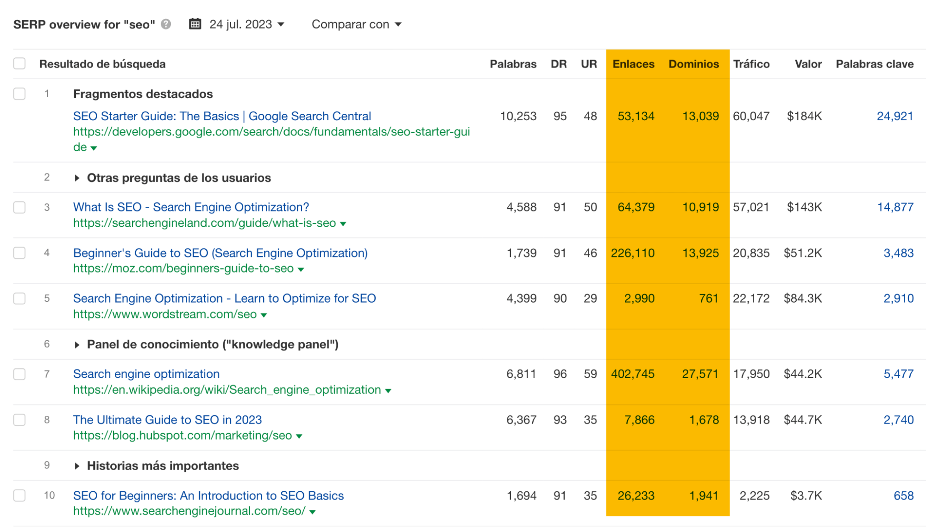
Task: Open the caret beside wordstream.com URL
Action: [x=264, y=314]
